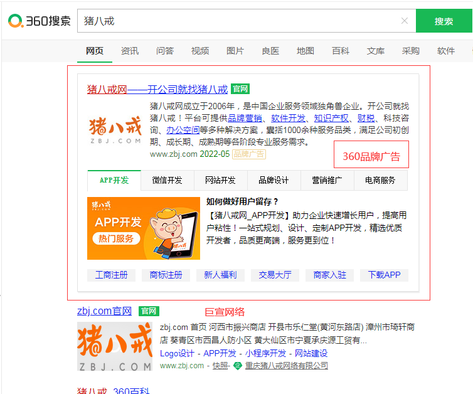Click the www.zbj.com 2022-05 URL text

(x=189, y=154)
